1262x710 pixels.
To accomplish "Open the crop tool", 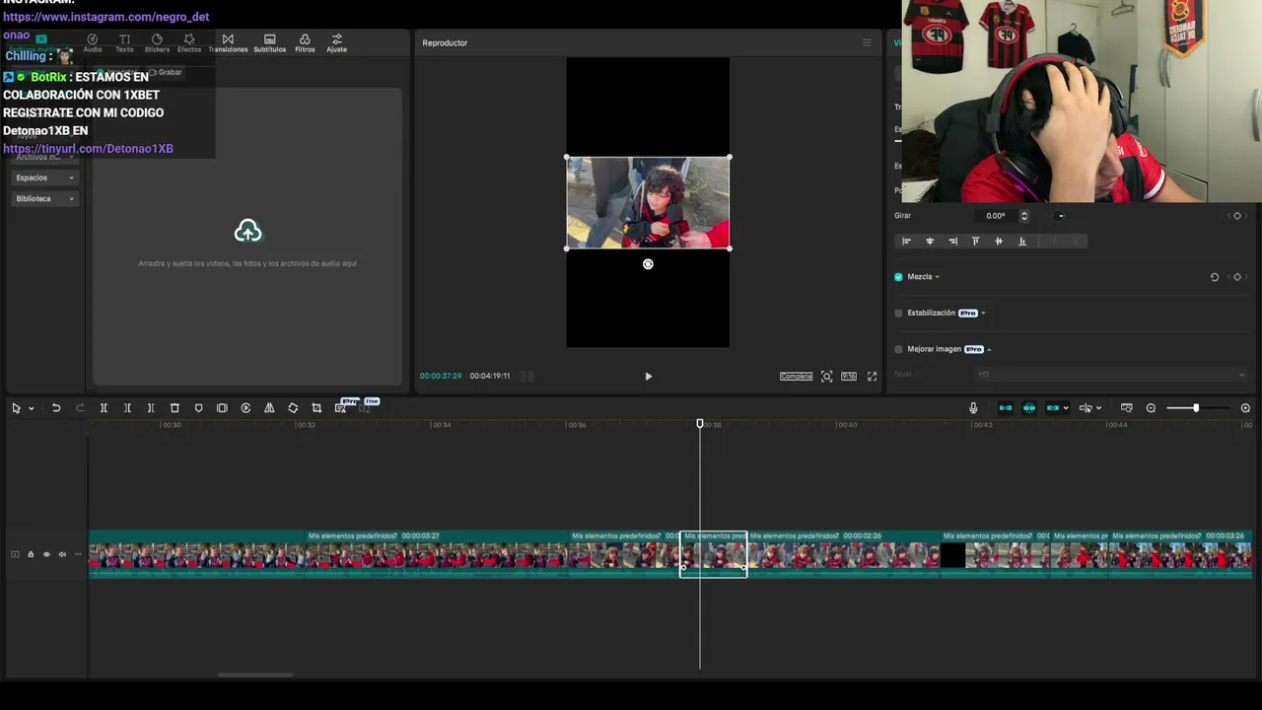I will 316,408.
